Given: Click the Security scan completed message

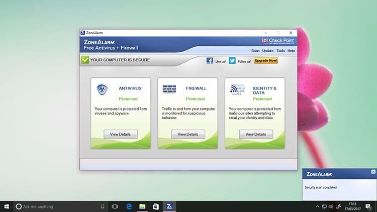Looking at the screenshot, I should tap(321, 187).
